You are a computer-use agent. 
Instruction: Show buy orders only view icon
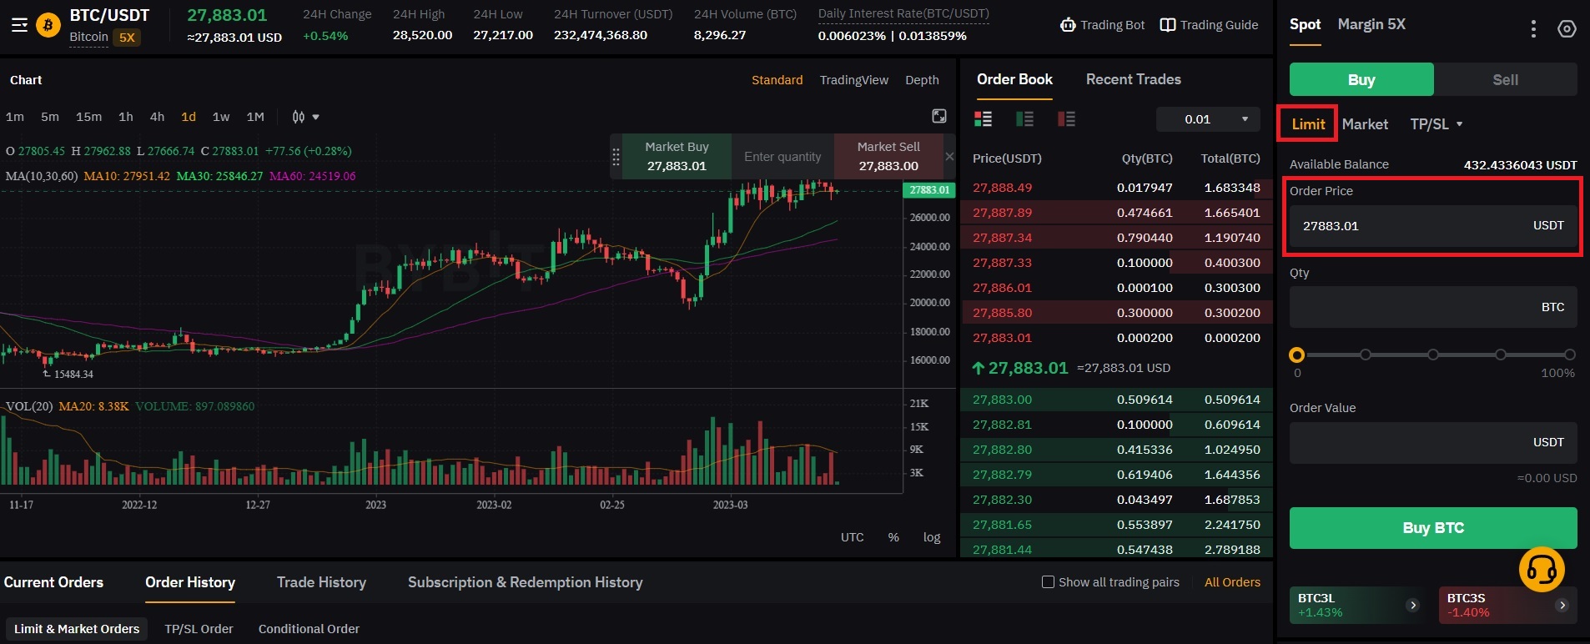1025,119
